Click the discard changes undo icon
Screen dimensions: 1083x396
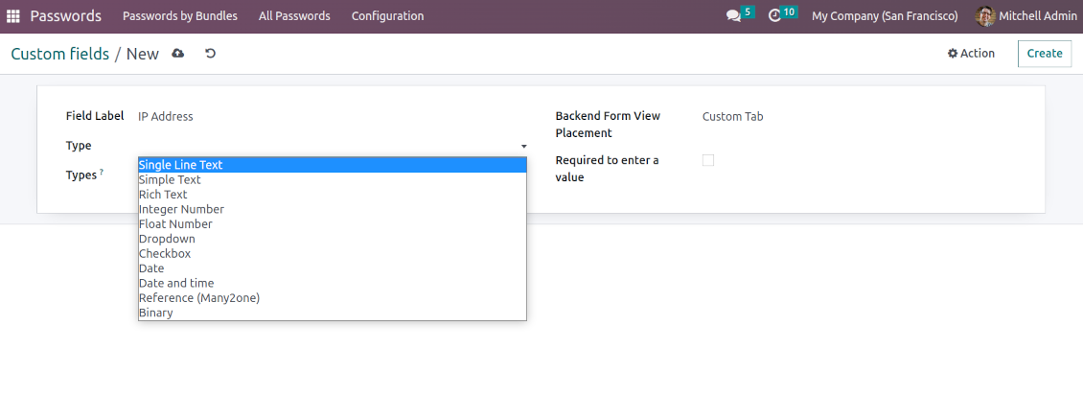coord(211,53)
